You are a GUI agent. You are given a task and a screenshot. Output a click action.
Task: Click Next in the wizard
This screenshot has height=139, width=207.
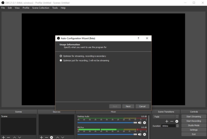[x=128, y=106]
